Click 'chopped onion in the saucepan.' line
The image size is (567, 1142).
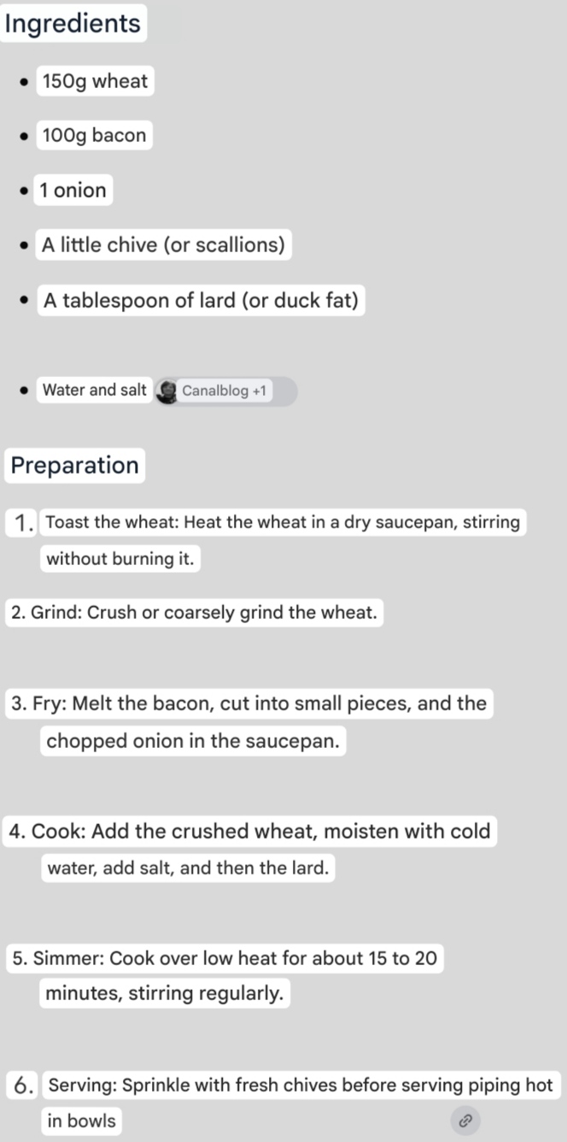click(193, 741)
